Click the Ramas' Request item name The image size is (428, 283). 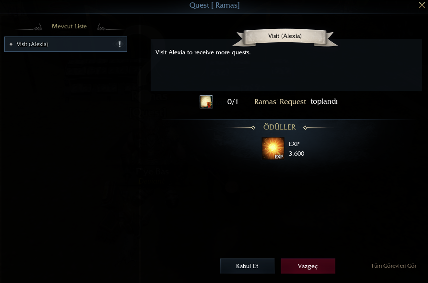(280, 102)
